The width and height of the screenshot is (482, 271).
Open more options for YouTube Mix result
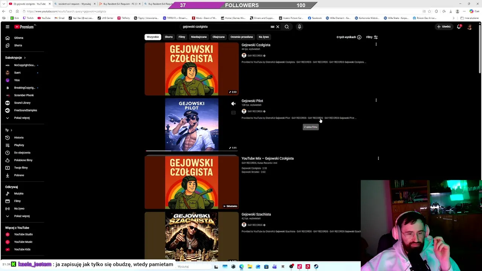378,158
